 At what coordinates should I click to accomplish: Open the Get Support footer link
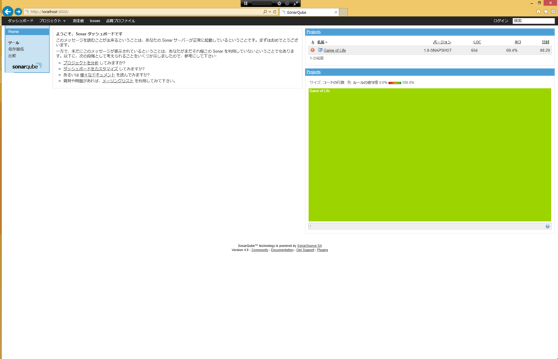point(306,250)
